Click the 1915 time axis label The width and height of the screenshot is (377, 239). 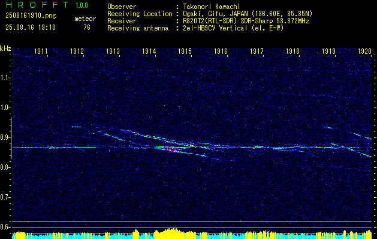[x=185, y=51]
